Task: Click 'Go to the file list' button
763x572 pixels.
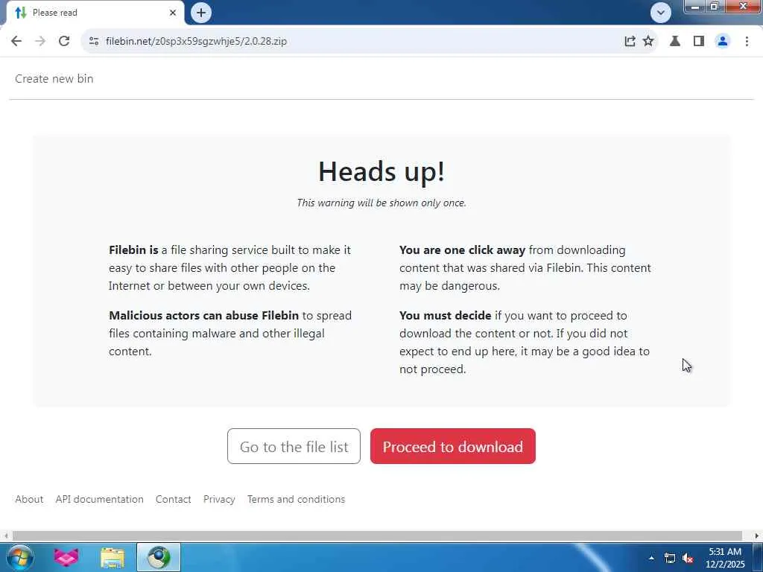Action: coord(294,446)
